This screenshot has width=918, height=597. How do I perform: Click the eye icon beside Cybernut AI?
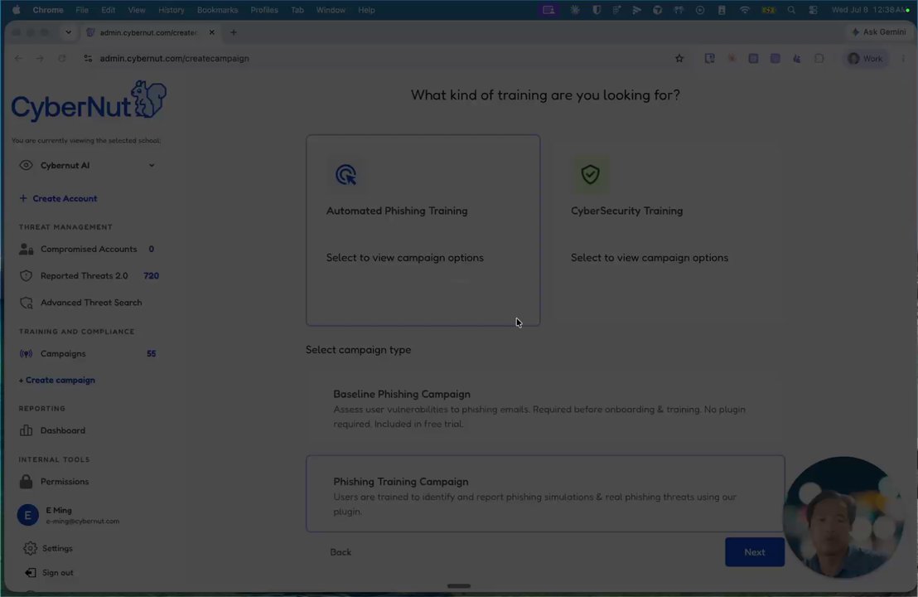pos(26,165)
